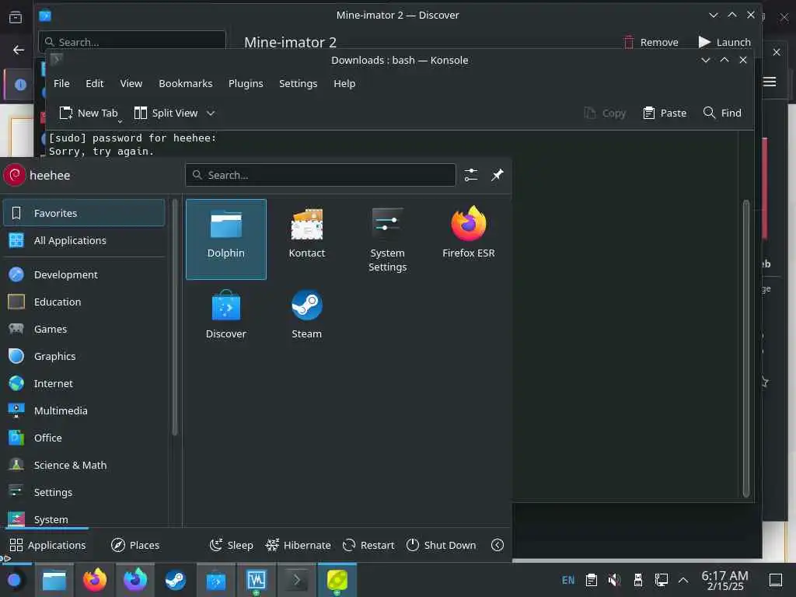Click the Discover search field

[x=132, y=40]
